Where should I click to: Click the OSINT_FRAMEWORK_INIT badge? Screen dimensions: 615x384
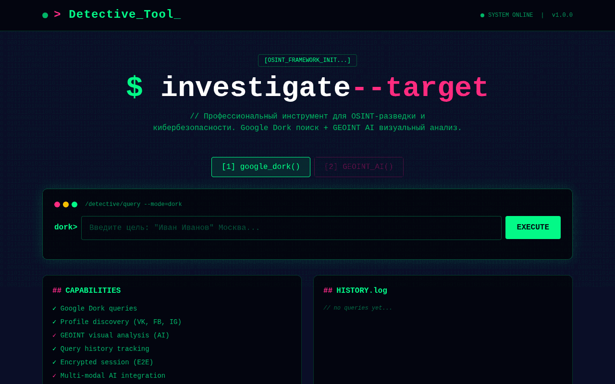click(307, 60)
